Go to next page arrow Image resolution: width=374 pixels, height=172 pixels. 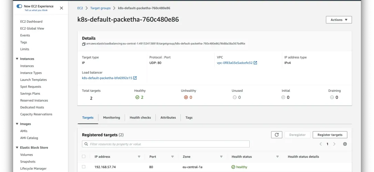pos(334,144)
